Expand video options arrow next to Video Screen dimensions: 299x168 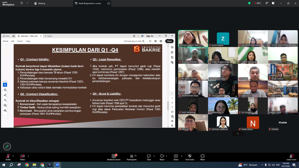point(28,156)
